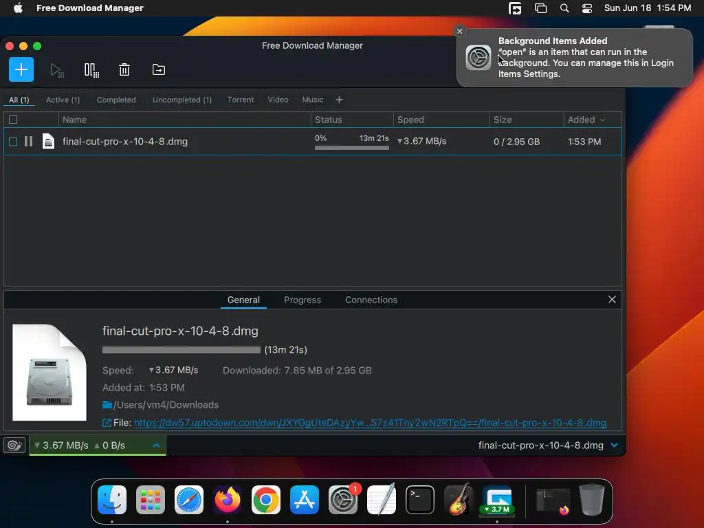Click the large disk image file thumbnail
Screen dimensions: 704x528
point(49,373)
